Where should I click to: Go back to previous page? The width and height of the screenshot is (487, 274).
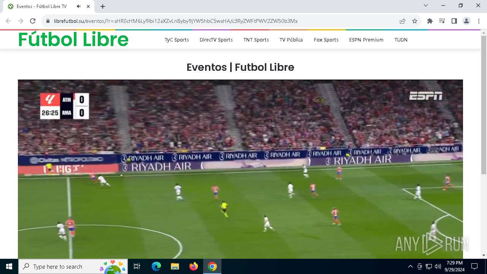[x=8, y=21]
